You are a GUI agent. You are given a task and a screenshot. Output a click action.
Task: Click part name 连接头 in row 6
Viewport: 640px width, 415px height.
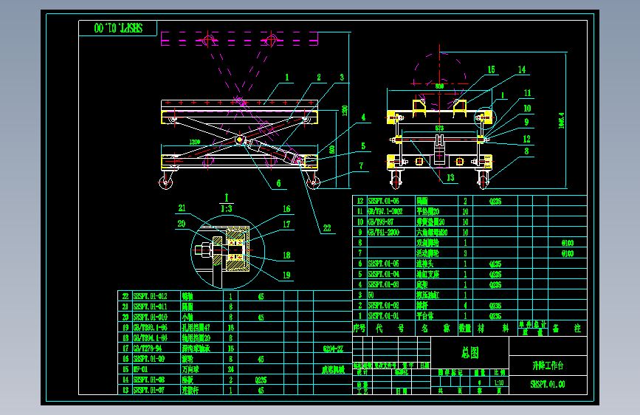tap(425, 264)
